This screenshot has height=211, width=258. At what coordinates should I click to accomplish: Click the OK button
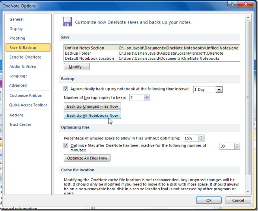pos(209,200)
